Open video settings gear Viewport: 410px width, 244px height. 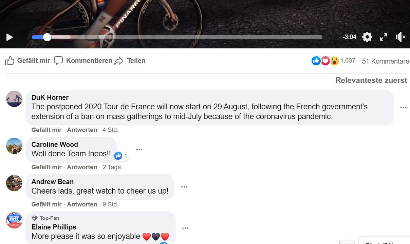click(367, 37)
